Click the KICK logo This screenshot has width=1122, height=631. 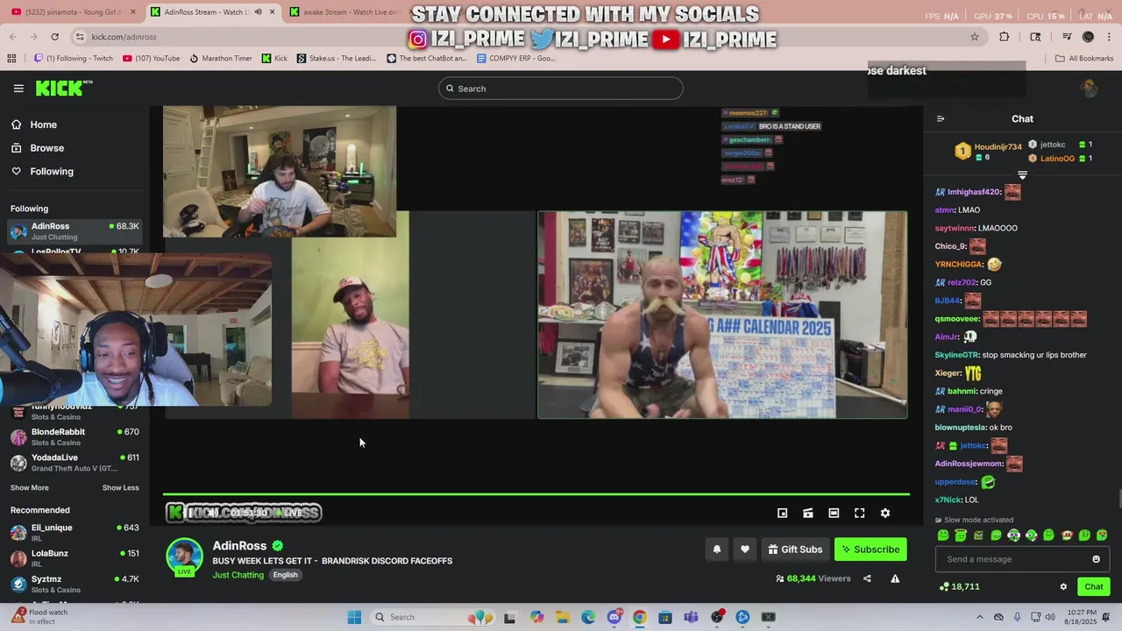tap(63, 88)
